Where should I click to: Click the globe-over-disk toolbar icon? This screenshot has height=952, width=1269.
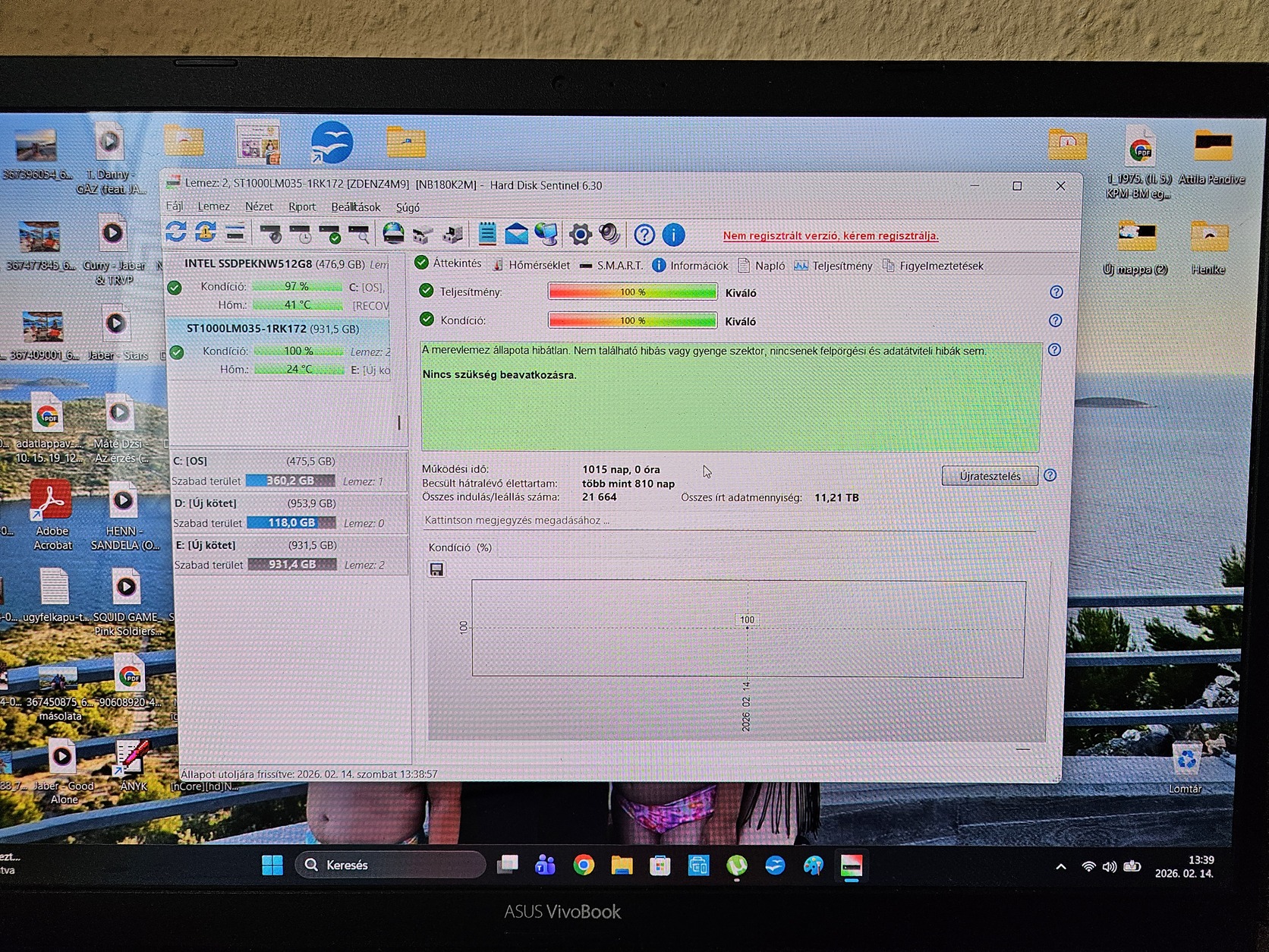tap(393, 233)
